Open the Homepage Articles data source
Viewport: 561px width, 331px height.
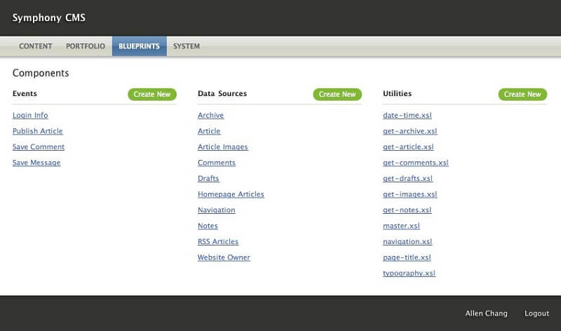(x=231, y=194)
